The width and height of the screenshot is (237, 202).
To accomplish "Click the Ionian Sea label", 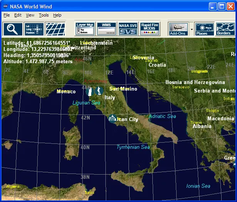I will (198, 186).
